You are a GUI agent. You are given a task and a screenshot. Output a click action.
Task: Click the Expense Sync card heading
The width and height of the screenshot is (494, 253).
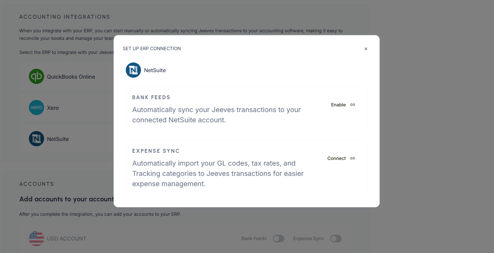pyautogui.click(x=156, y=151)
